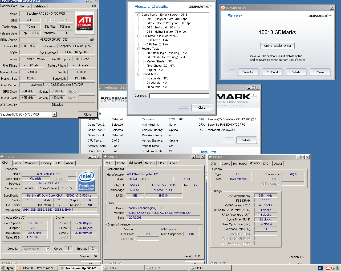Open the Mainboard tab in the right CPU-Z window
The image size is (341, 272).
(240, 164)
